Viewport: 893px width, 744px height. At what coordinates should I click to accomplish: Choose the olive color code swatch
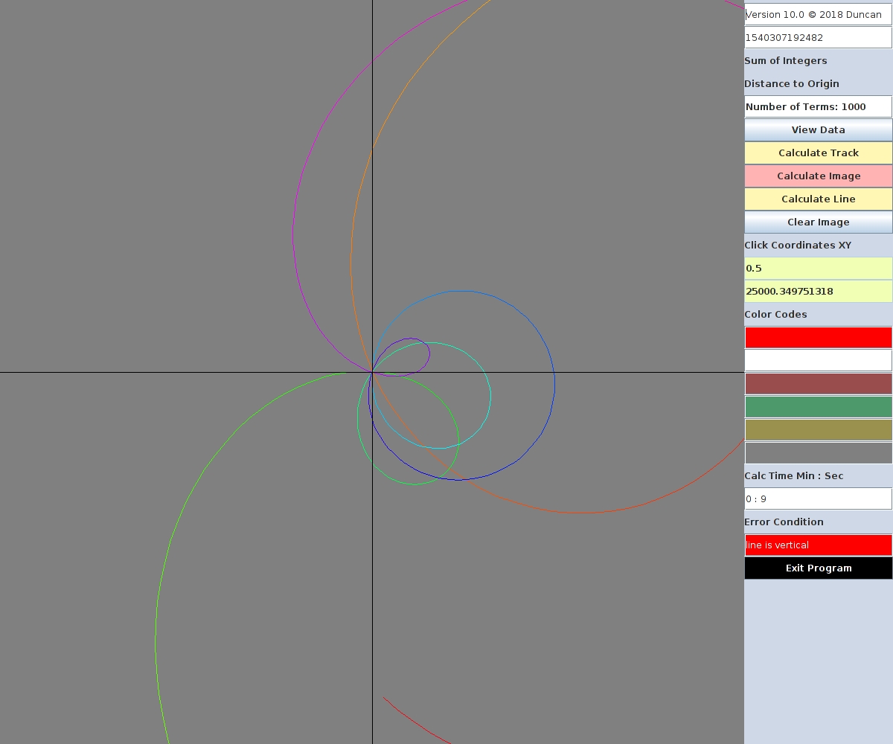pyautogui.click(x=818, y=429)
